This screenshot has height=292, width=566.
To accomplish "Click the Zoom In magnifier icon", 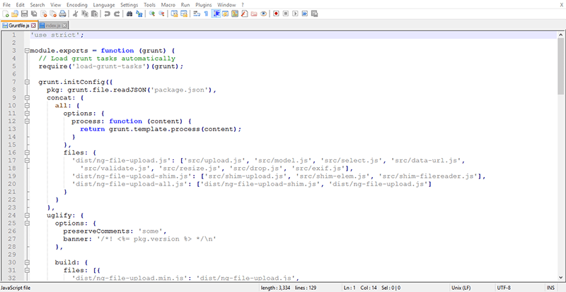I will click(152, 13).
